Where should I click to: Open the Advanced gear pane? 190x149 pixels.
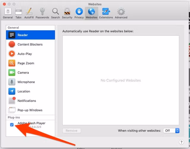click(x=121, y=13)
